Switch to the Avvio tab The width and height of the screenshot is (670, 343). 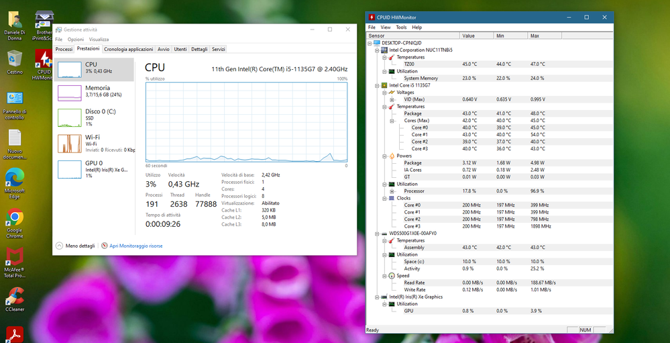163,49
